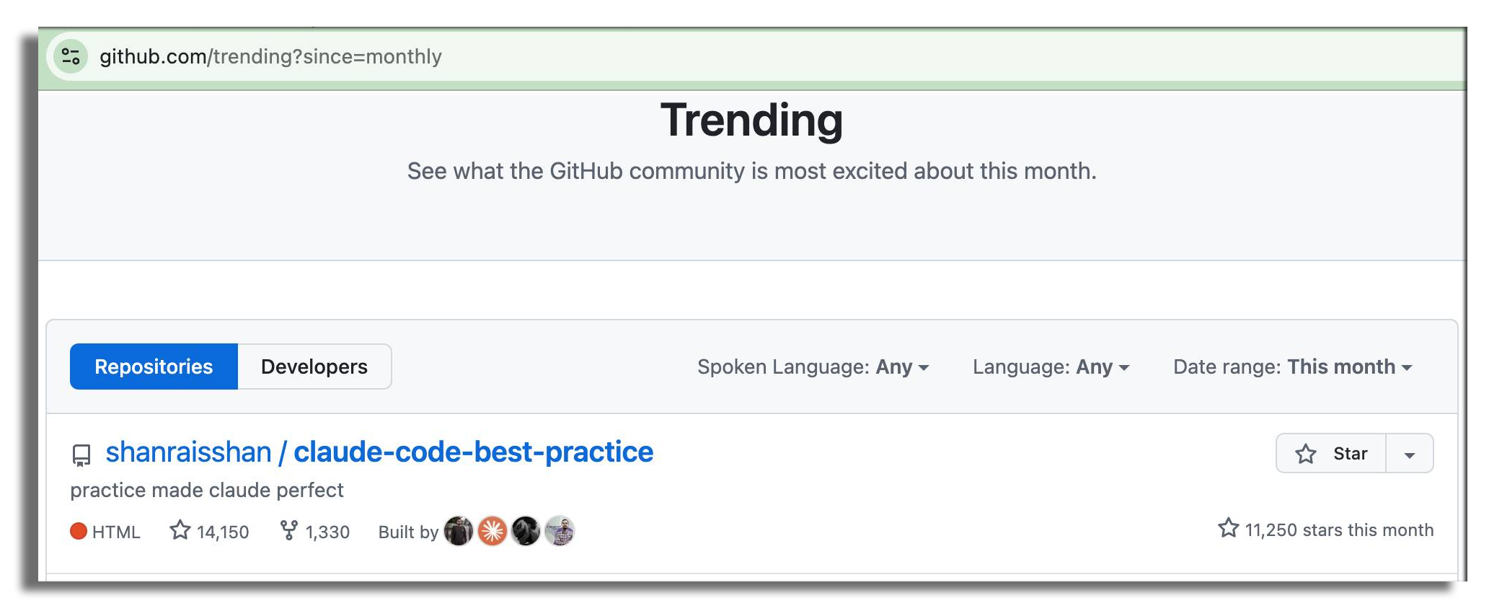The image size is (1502, 606).
Task: Click the star icon inside the Star button
Action: click(x=1305, y=454)
